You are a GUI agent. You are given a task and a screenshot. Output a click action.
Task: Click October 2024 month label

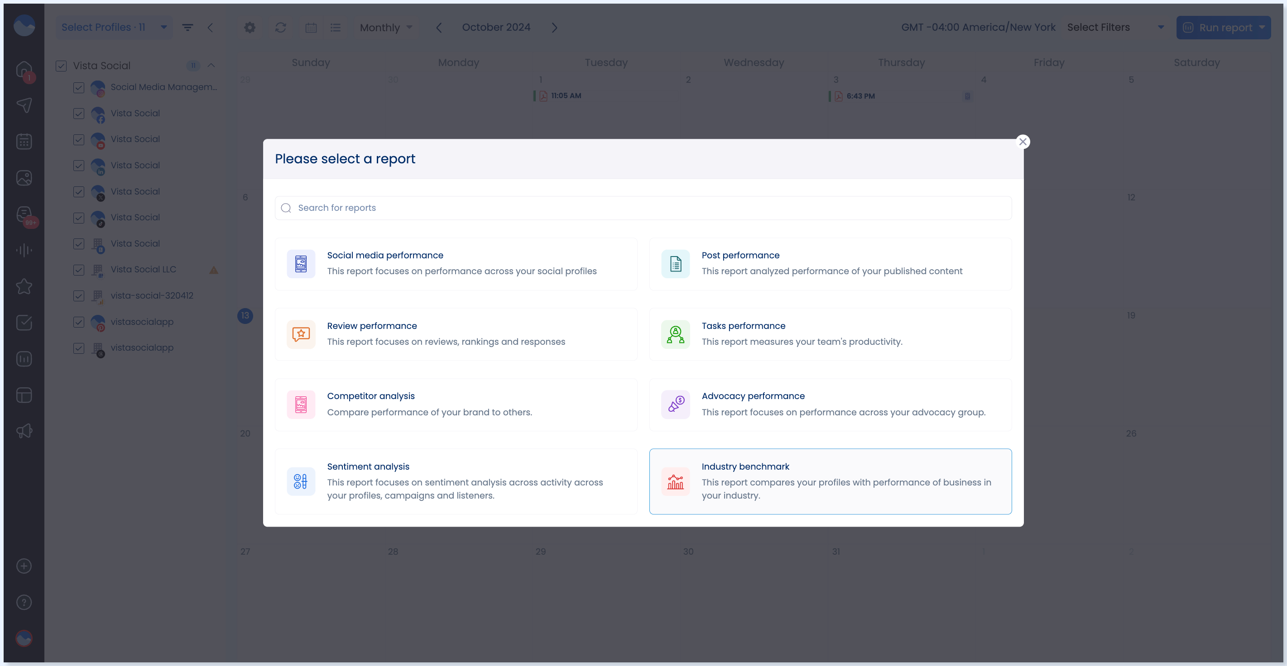point(496,28)
